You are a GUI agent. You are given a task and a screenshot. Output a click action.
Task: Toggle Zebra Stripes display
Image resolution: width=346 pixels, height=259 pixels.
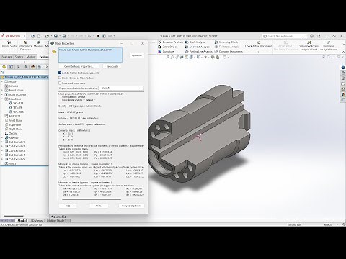coord(168,47)
